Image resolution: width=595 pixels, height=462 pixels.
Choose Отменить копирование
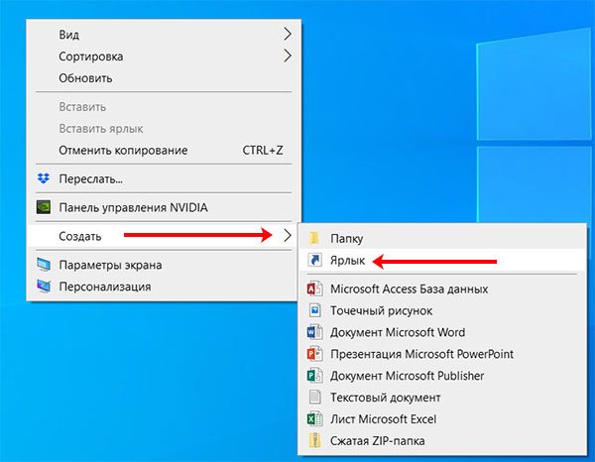tap(164, 150)
